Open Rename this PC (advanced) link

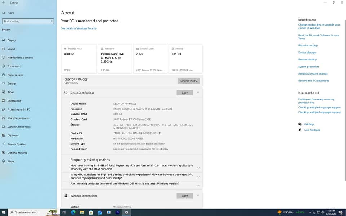coord(313,81)
